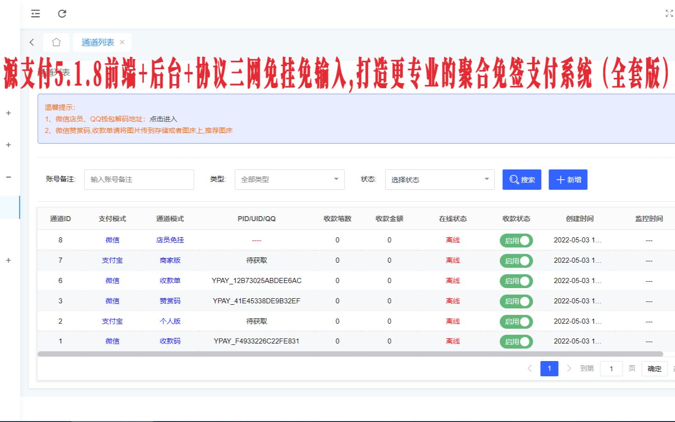Image resolution: width=675 pixels, height=422 pixels.
Task: Select PID YPAY_F4933226C22FE831 cell
Action: pos(257,341)
